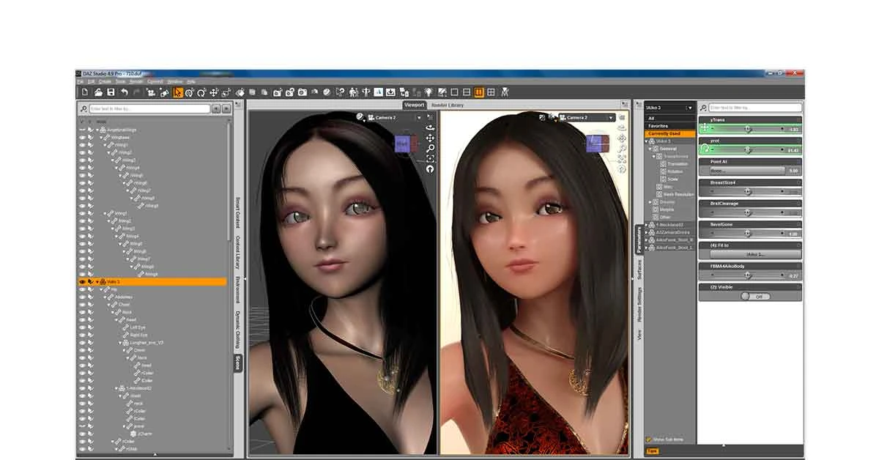The image size is (879, 460).
Task: Toggle the eye visibility of Aiko 3 in Scene
Action: (81, 281)
